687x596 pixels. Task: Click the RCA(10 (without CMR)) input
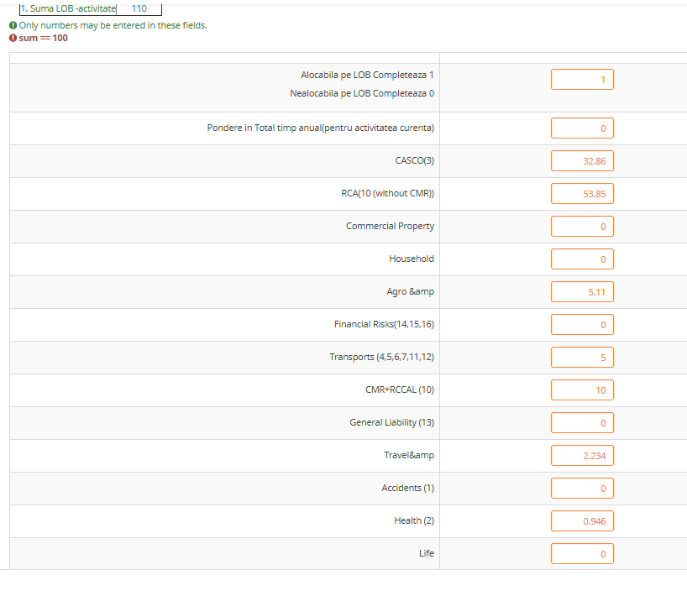tap(582, 194)
